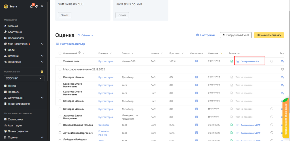Click the plus badge beside Моя компания
This screenshot has width=290, height=141.
point(42,72)
